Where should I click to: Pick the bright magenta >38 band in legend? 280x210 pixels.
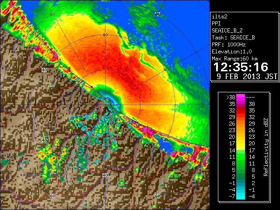[241, 97]
